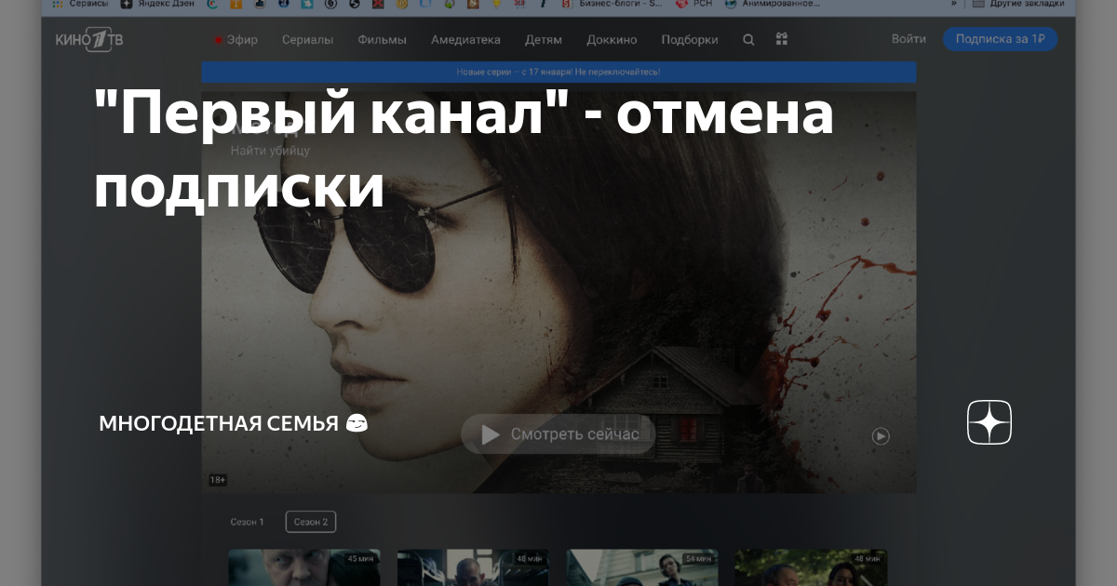Screen dimensions: 1117x586
Task: Switch to the Сезон 2 tab
Action: point(311,522)
